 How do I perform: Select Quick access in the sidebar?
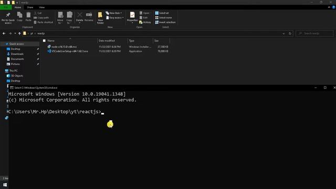[16, 44]
